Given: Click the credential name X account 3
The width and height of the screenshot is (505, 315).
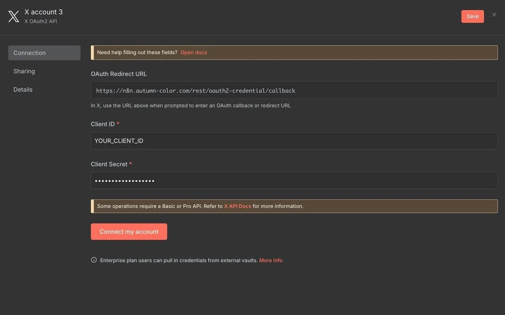Looking at the screenshot, I should click(x=43, y=12).
